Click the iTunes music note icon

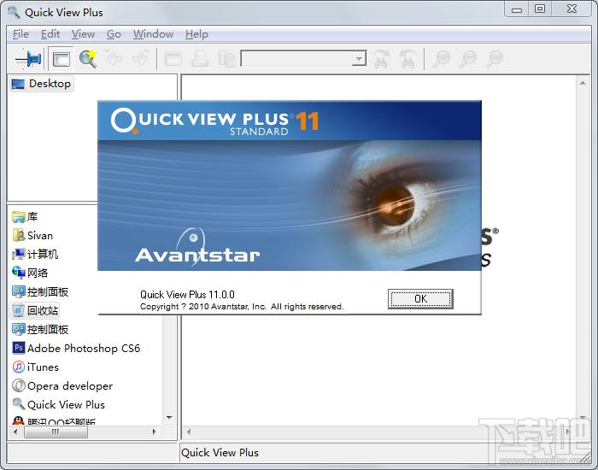coord(18,367)
